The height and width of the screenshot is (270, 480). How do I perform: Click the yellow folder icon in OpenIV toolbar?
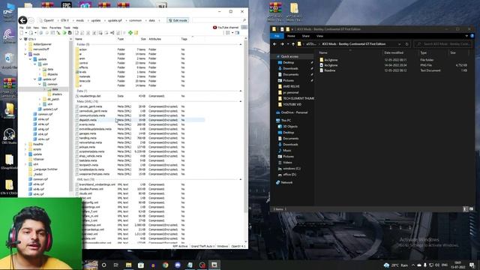[136, 33]
